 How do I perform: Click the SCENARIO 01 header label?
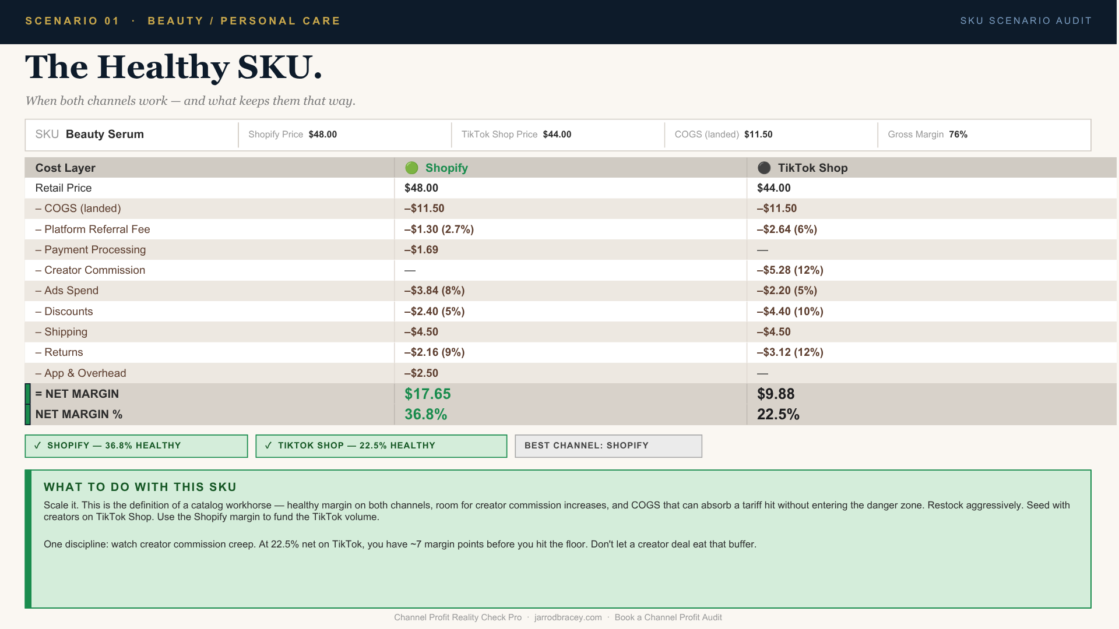72,21
